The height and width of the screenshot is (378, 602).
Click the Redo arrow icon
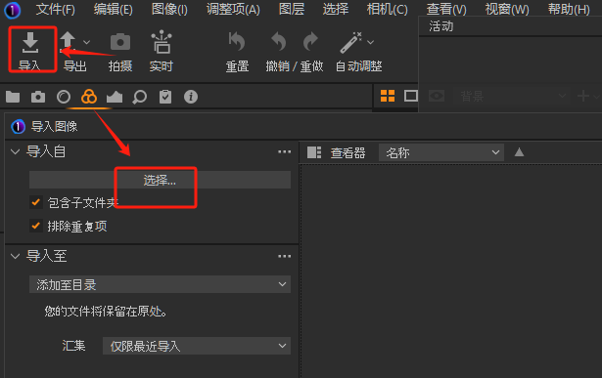click(x=310, y=41)
